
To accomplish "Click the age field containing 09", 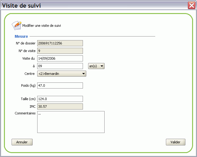I will 60,66.
